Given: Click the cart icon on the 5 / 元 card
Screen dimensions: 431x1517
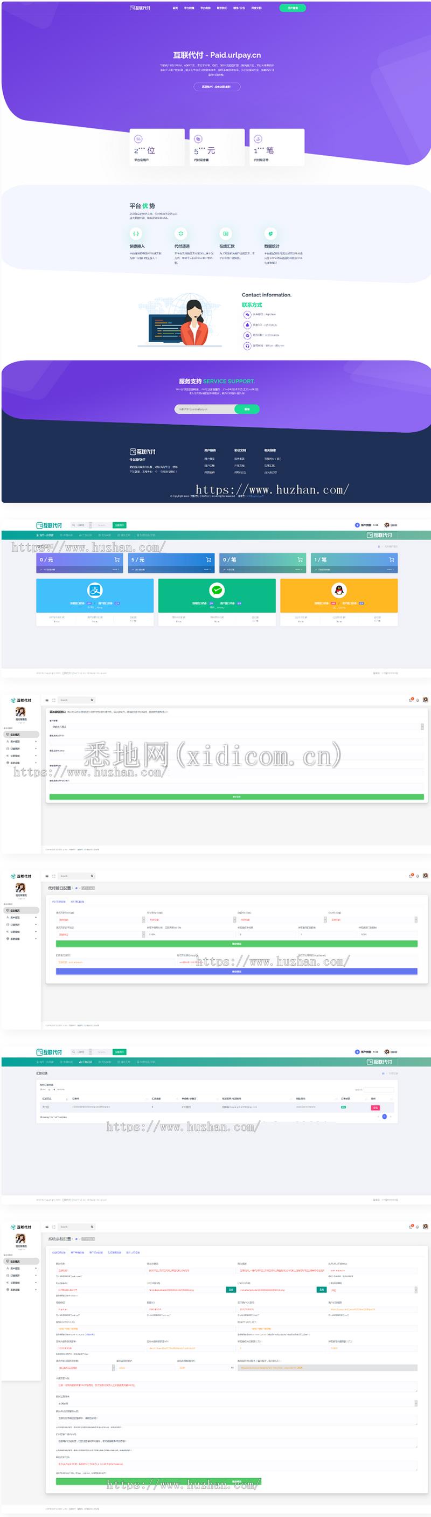Looking at the screenshot, I should pyautogui.click(x=208, y=559).
